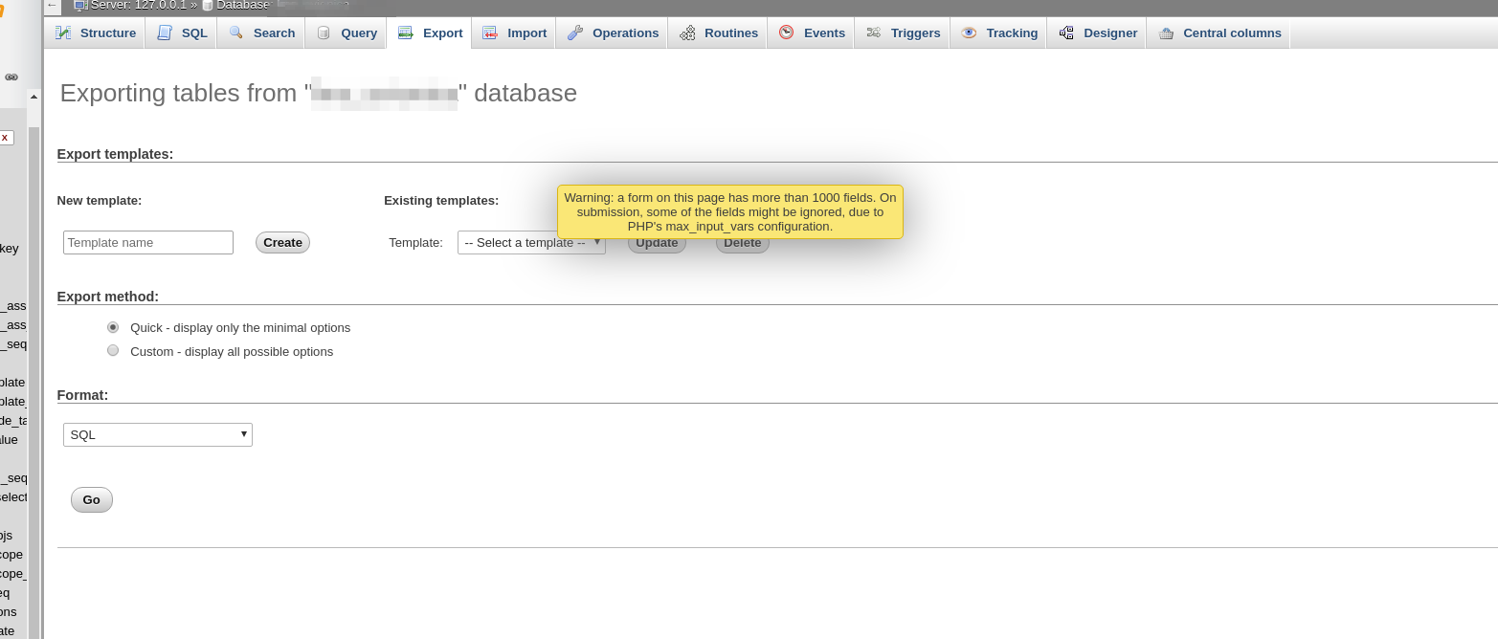Screen dimensions: 1498x639
Task: Click the Import tab icon
Action: (x=490, y=33)
